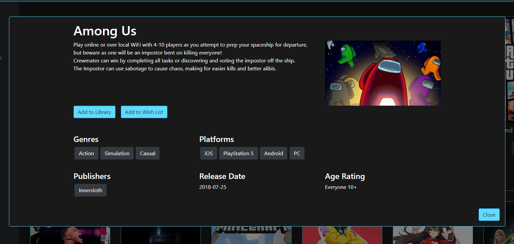Click the Add to Wish List button
514x244 pixels.
(144, 112)
